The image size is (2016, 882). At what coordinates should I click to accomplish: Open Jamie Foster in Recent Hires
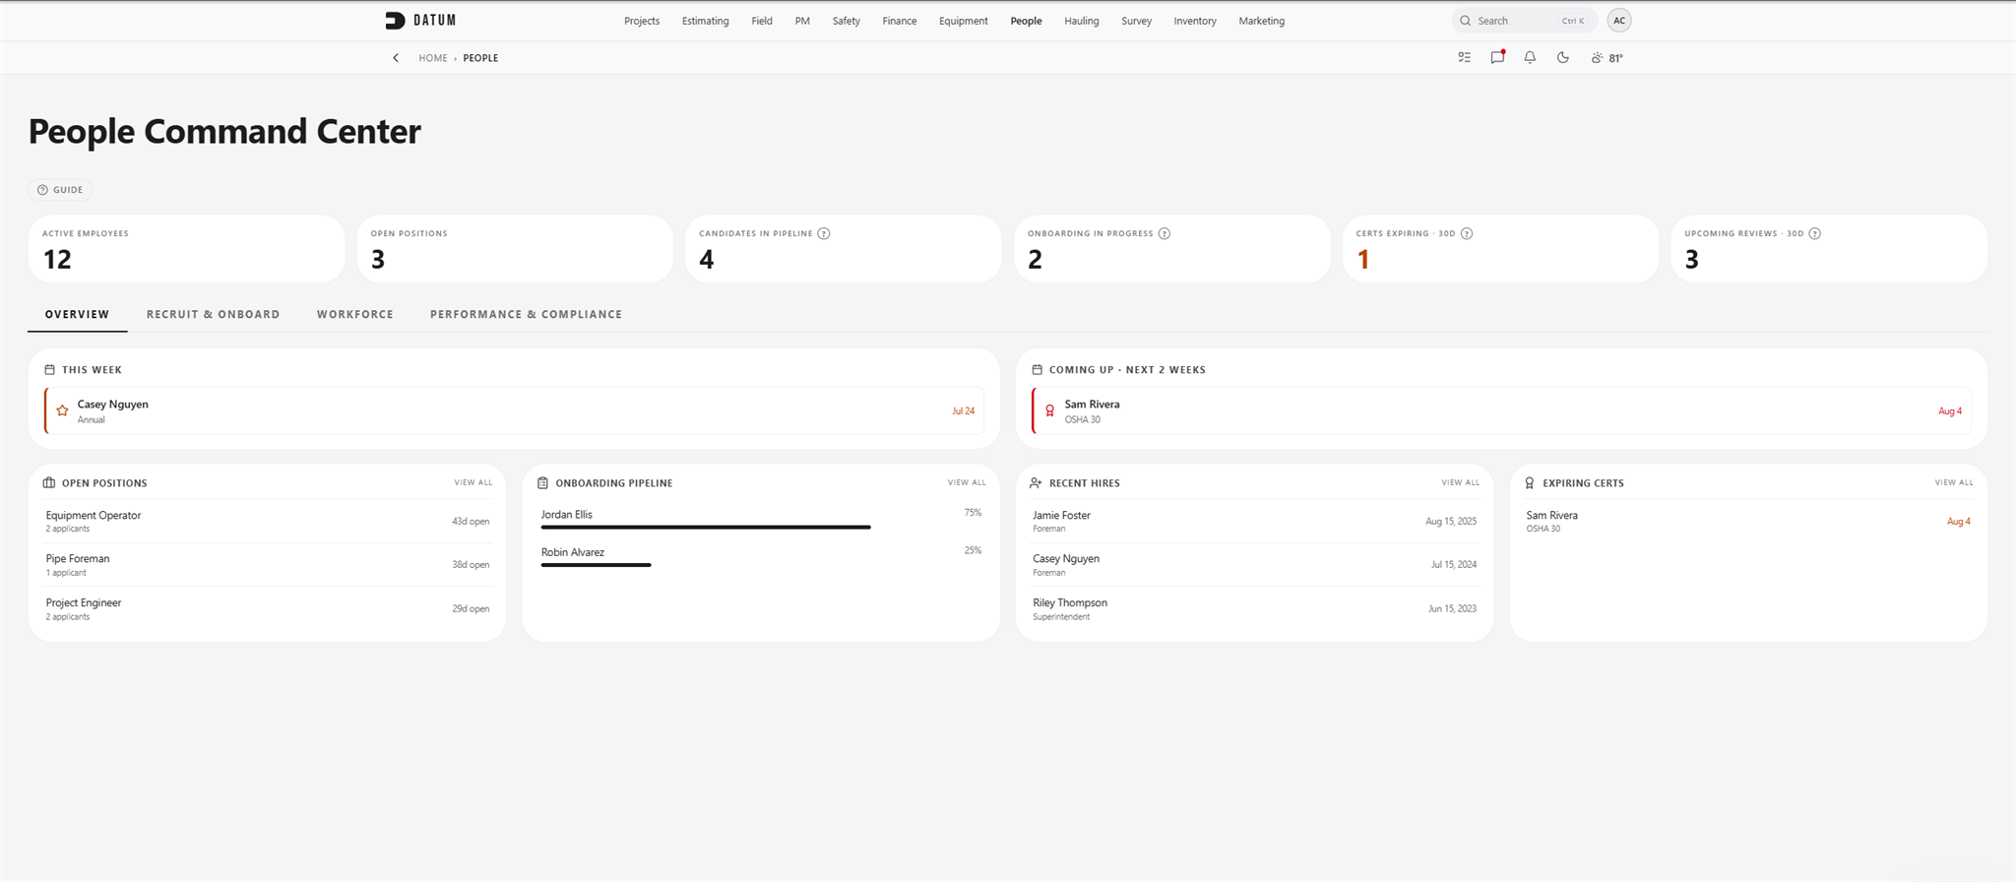(1254, 521)
